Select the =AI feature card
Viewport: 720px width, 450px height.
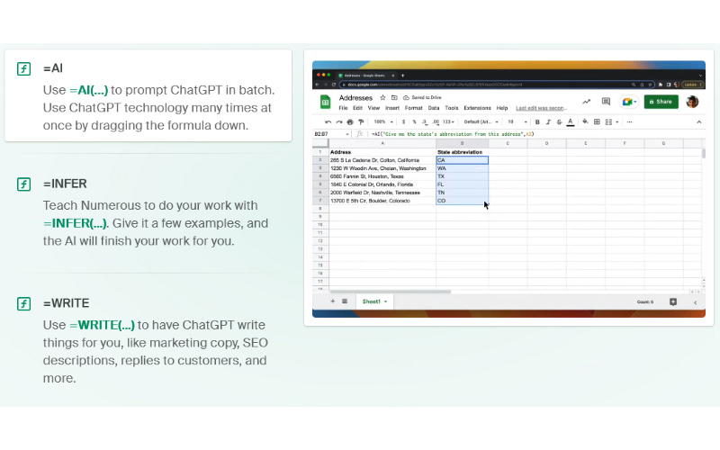148,95
